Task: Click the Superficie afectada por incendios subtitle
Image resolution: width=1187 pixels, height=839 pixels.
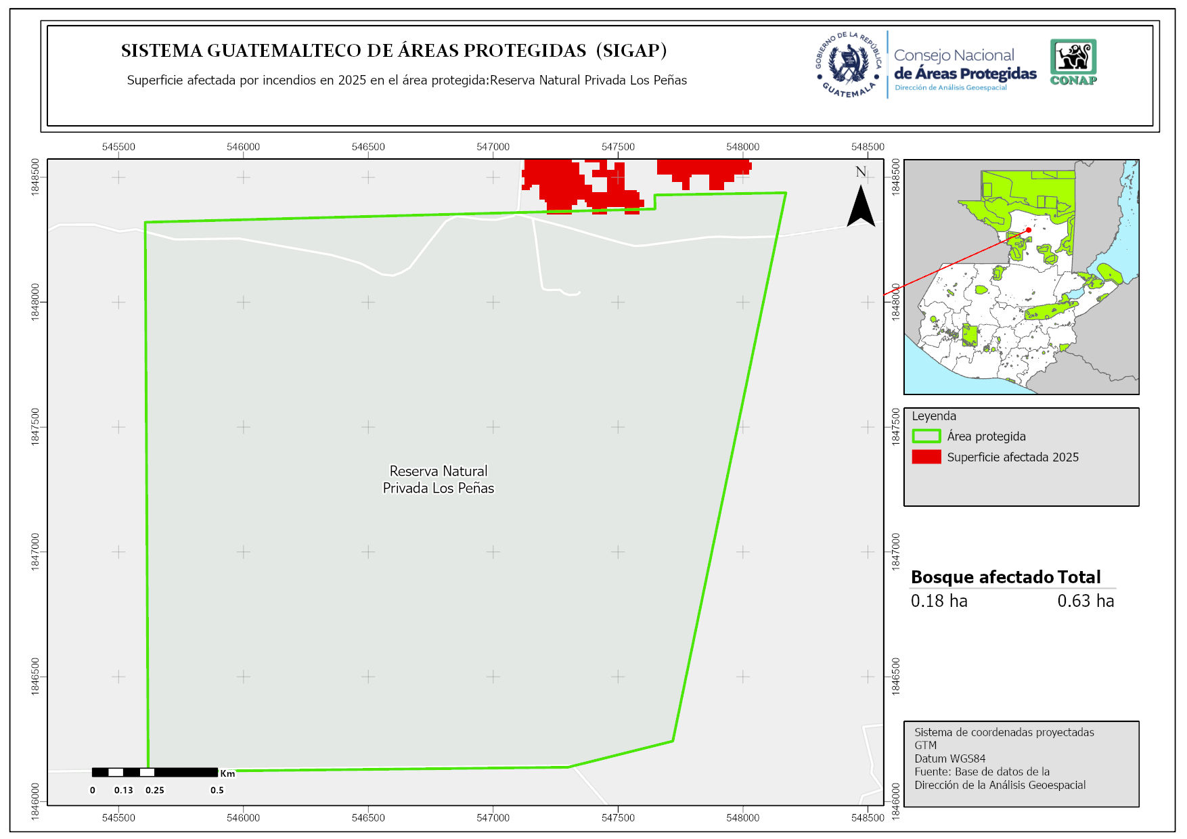Action: [x=407, y=81]
